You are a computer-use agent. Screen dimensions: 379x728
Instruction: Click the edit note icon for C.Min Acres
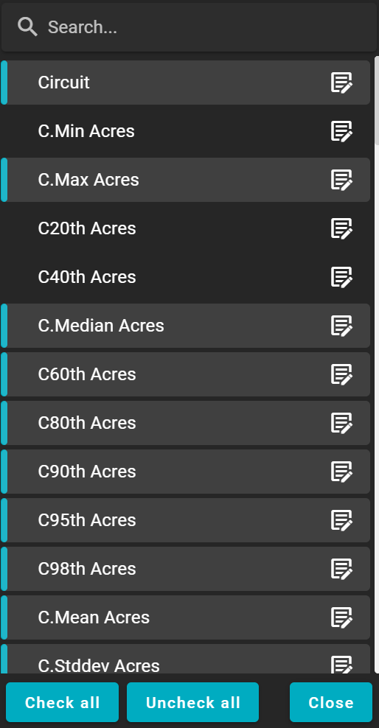341,131
